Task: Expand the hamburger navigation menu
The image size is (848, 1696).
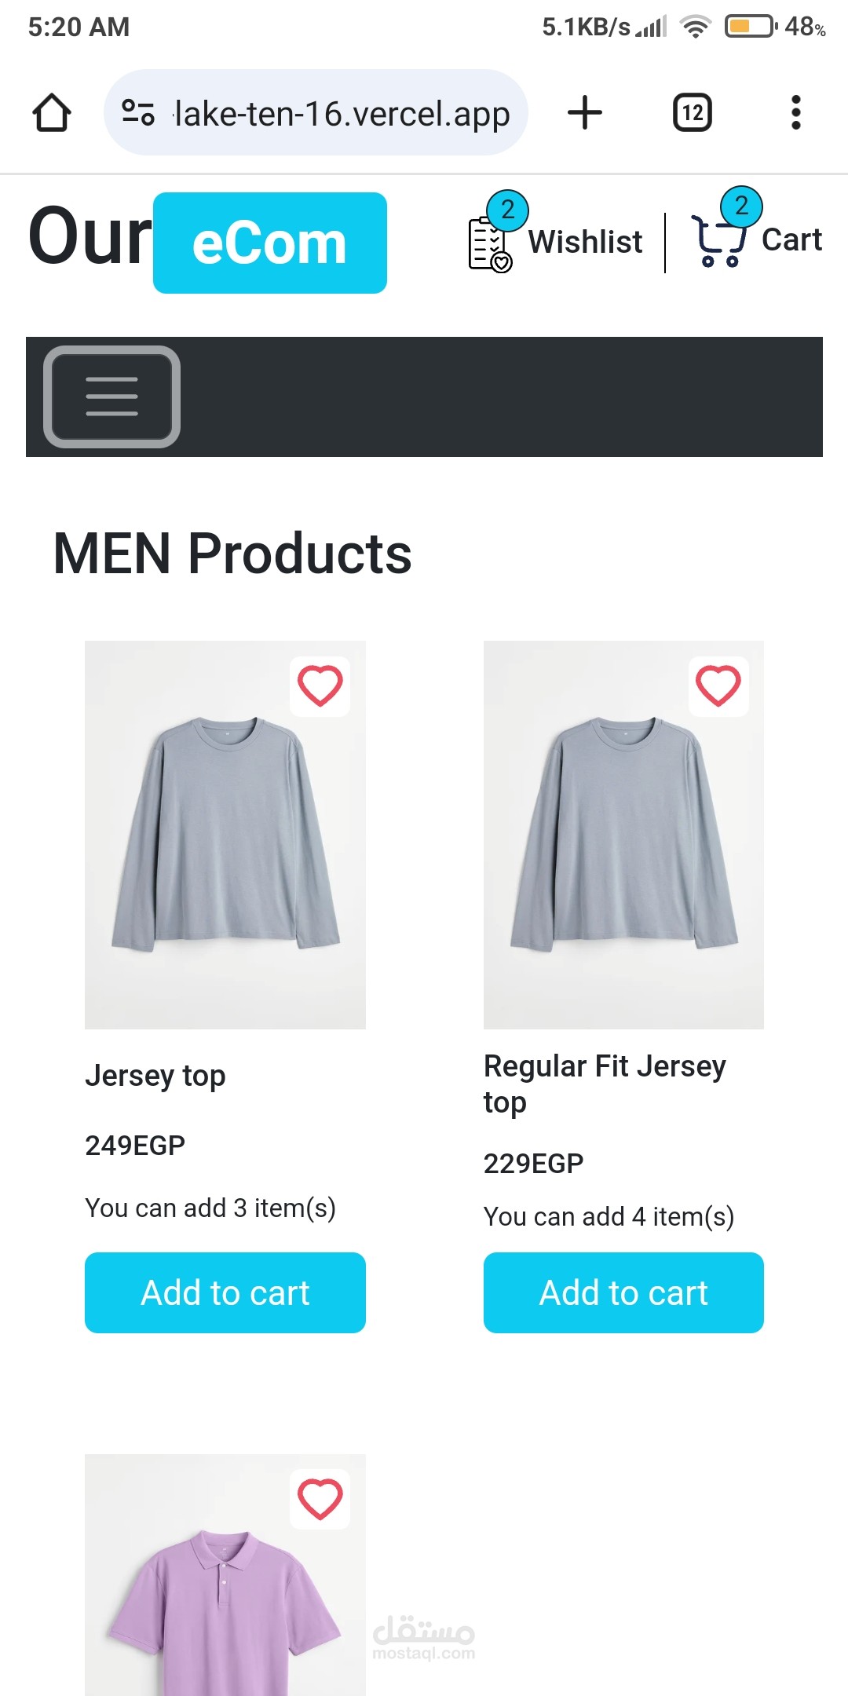Action: pyautogui.click(x=111, y=397)
